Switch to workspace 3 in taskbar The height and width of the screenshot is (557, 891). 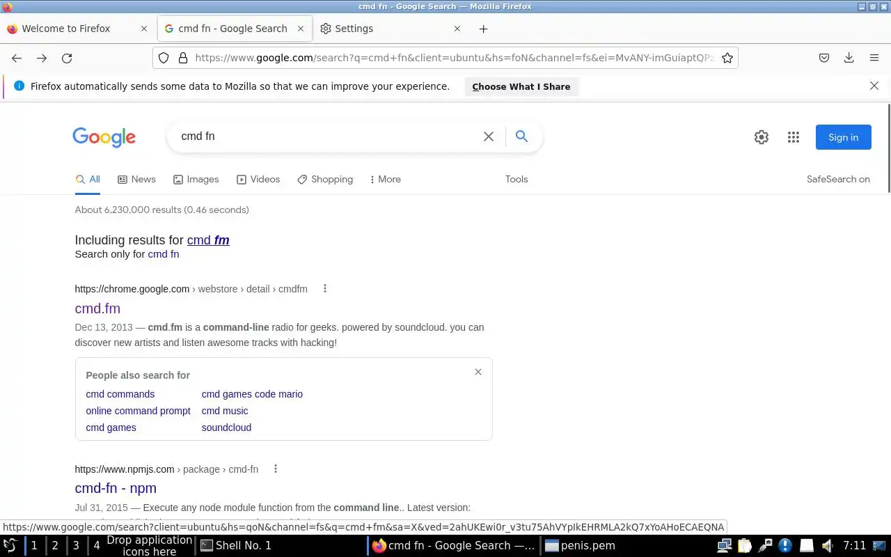pyautogui.click(x=76, y=546)
